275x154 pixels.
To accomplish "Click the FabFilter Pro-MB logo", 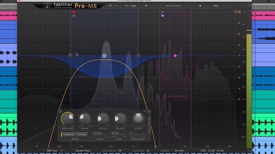I will pyautogui.click(x=70, y=6).
